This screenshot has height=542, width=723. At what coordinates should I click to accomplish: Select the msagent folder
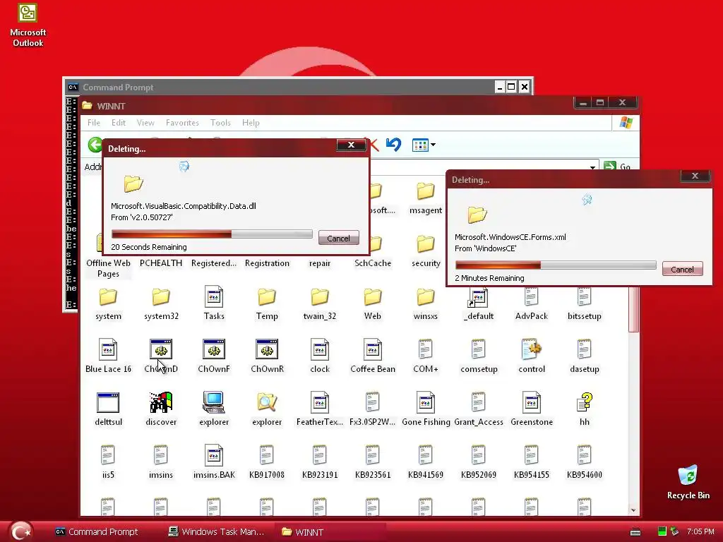tap(426, 191)
